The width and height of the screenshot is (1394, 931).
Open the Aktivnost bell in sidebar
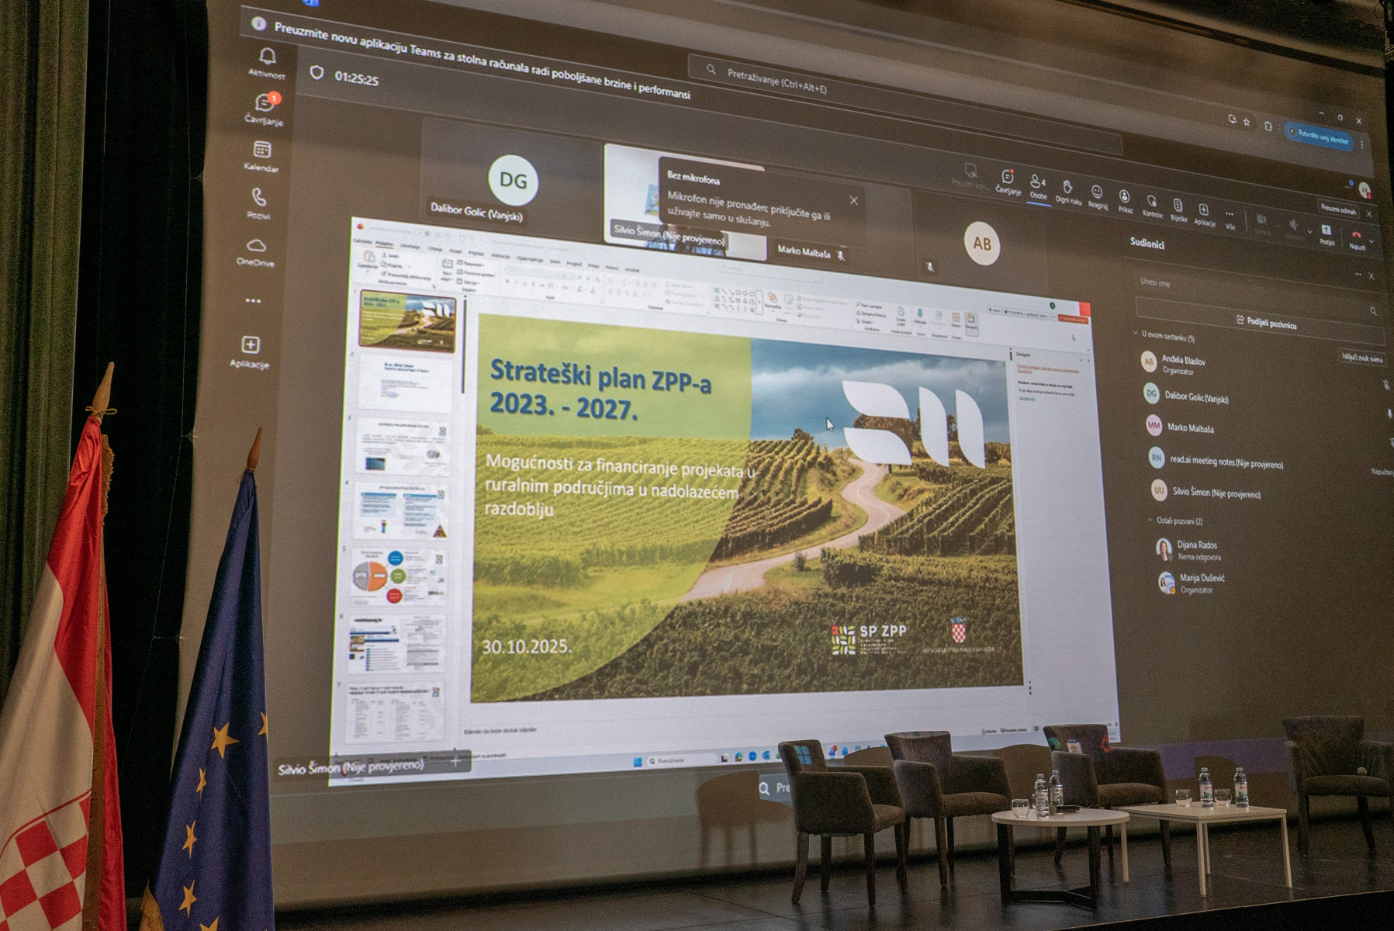coord(268,61)
